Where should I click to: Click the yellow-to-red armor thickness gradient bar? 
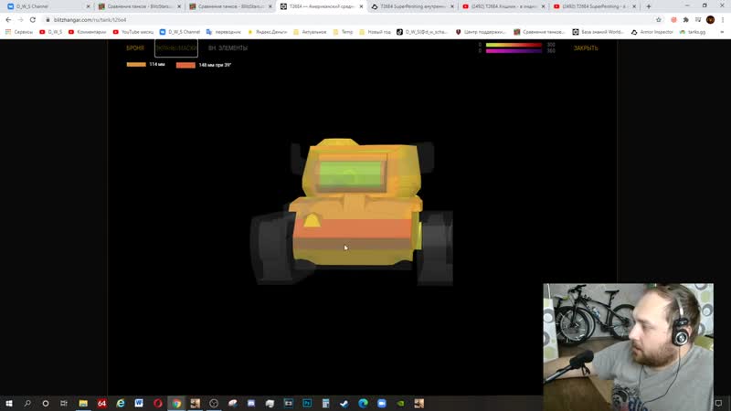514,44
